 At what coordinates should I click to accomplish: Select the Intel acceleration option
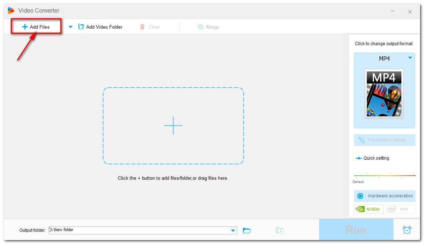point(400,209)
